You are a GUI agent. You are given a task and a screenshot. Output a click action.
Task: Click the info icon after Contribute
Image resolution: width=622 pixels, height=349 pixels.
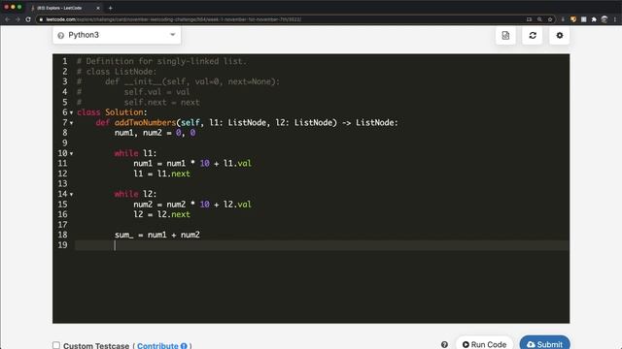point(184,346)
